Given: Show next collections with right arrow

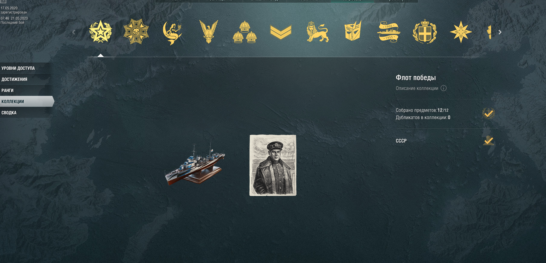Looking at the screenshot, I should 500,32.
